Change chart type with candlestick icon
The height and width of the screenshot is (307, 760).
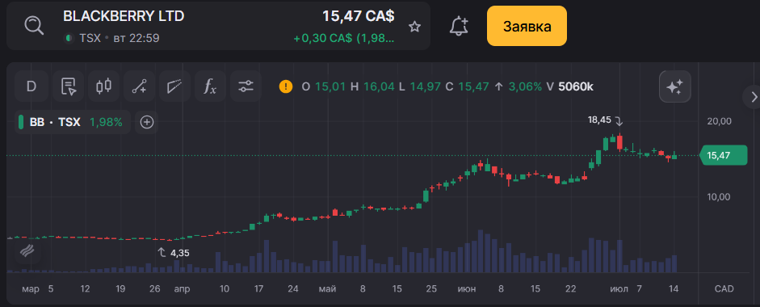pyautogui.click(x=103, y=86)
